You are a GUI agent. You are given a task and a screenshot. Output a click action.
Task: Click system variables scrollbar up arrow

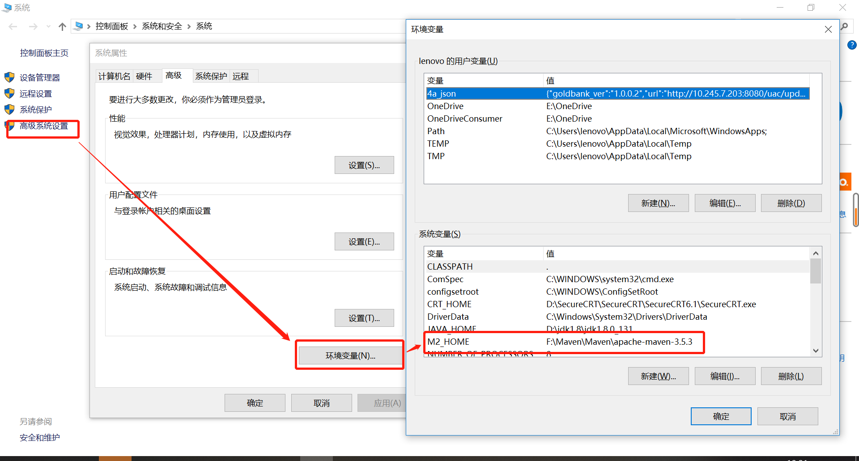(x=816, y=253)
